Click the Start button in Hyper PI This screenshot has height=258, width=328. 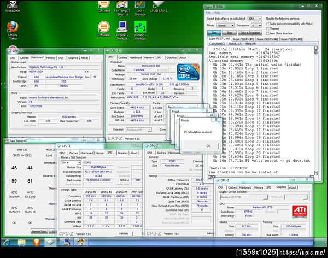214,33
